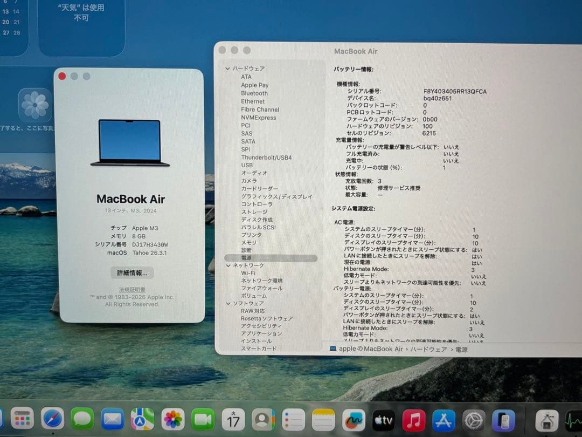Viewport: 582px width, 437px height.
Task: Click the Photos widget flower icon on desktop
Action: click(x=35, y=105)
